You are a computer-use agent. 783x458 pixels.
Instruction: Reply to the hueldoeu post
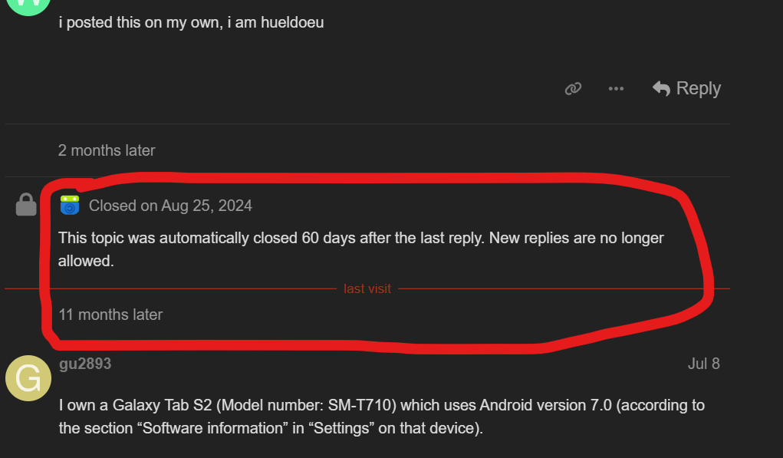coord(686,89)
